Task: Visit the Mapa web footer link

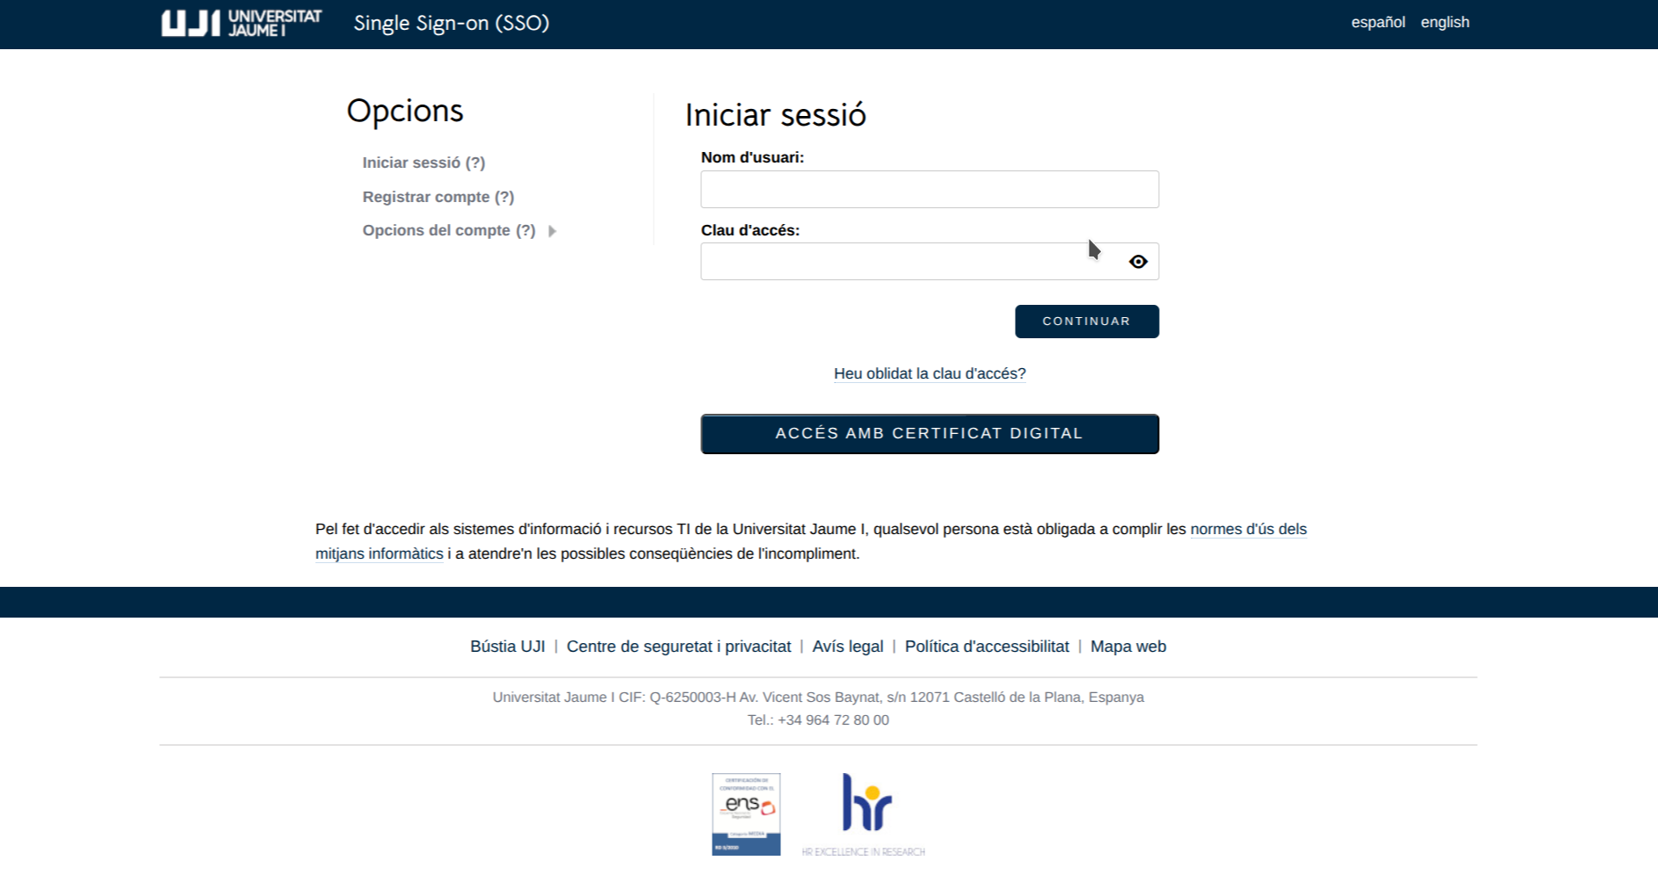Action: (x=1127, y=647)
